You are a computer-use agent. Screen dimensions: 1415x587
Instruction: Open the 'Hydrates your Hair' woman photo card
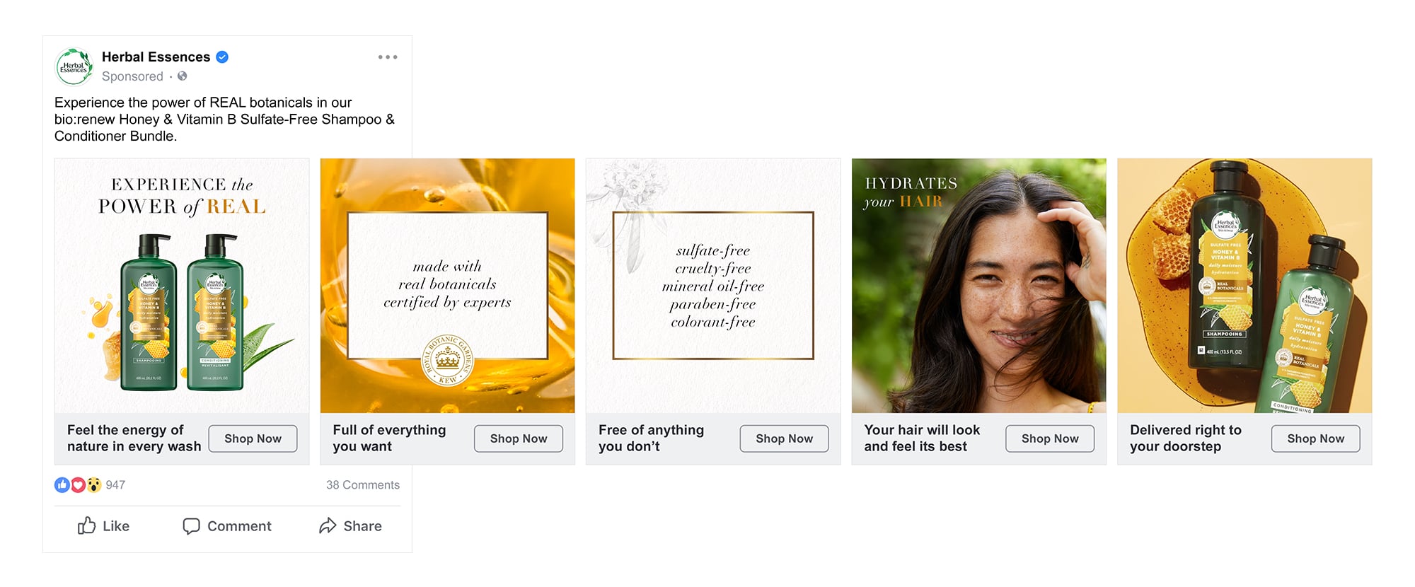[x=979, y=286]
